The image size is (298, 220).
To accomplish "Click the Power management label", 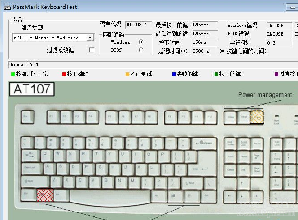I will click(x=265, y=95).
